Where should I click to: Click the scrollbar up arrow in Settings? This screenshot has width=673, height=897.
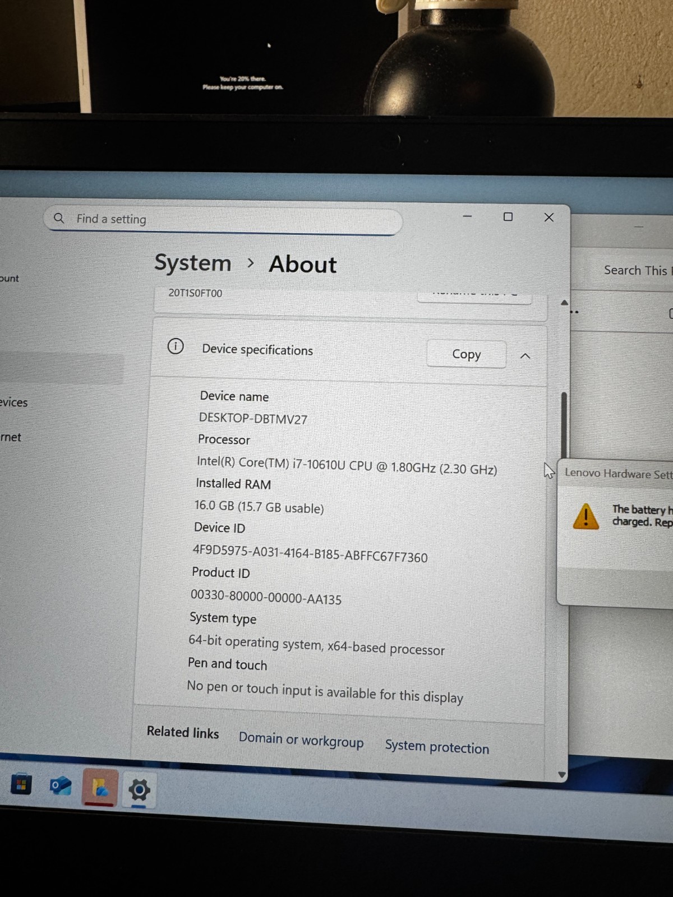tap(564, 303)
